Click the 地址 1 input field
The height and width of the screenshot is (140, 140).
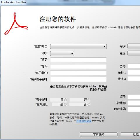pyautogui.click(x=134, y=73)
